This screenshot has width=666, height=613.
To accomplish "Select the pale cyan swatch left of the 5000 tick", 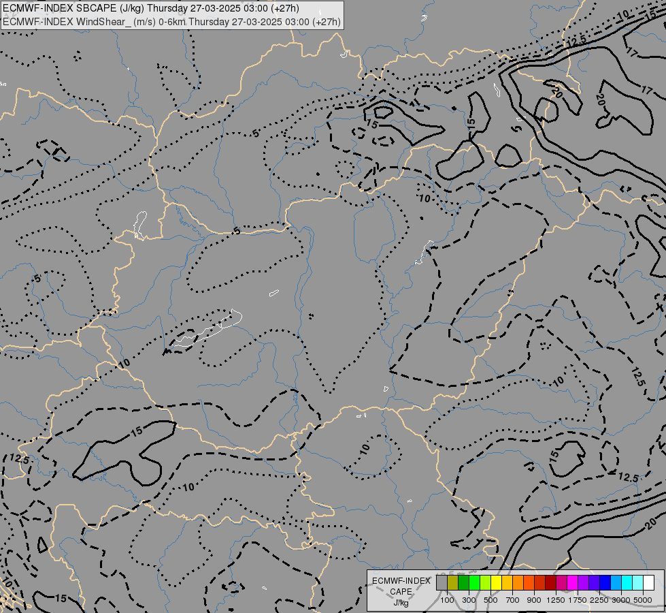I will coord(637,582).
